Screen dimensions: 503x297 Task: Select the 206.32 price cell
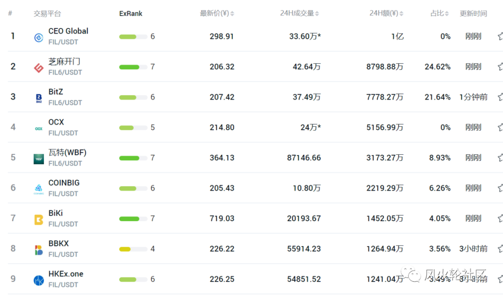(x=222, y=67)
